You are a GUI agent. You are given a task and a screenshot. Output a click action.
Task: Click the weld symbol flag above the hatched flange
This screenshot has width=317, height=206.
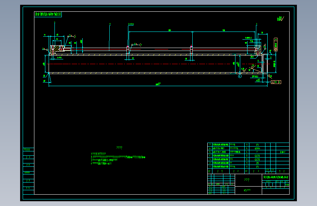[72, 36]
